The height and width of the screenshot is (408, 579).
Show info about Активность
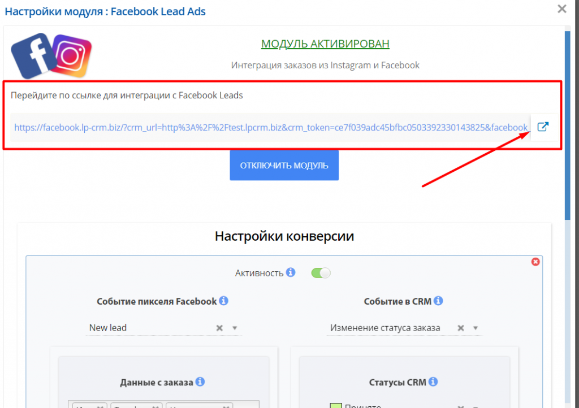291,272
